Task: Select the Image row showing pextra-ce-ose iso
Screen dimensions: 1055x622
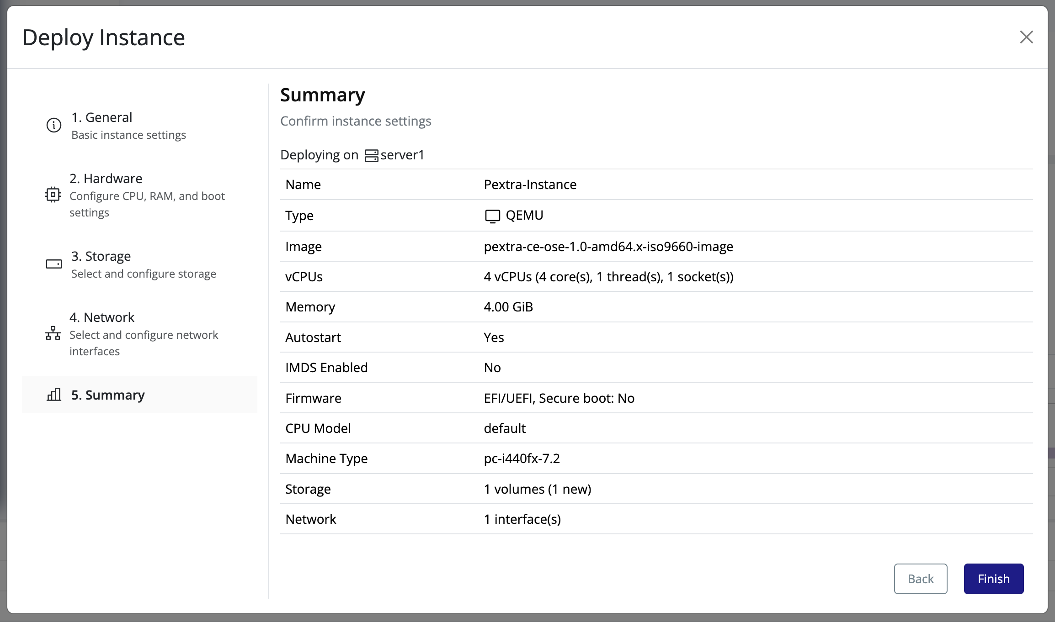Action: click(x=608, y=246)
